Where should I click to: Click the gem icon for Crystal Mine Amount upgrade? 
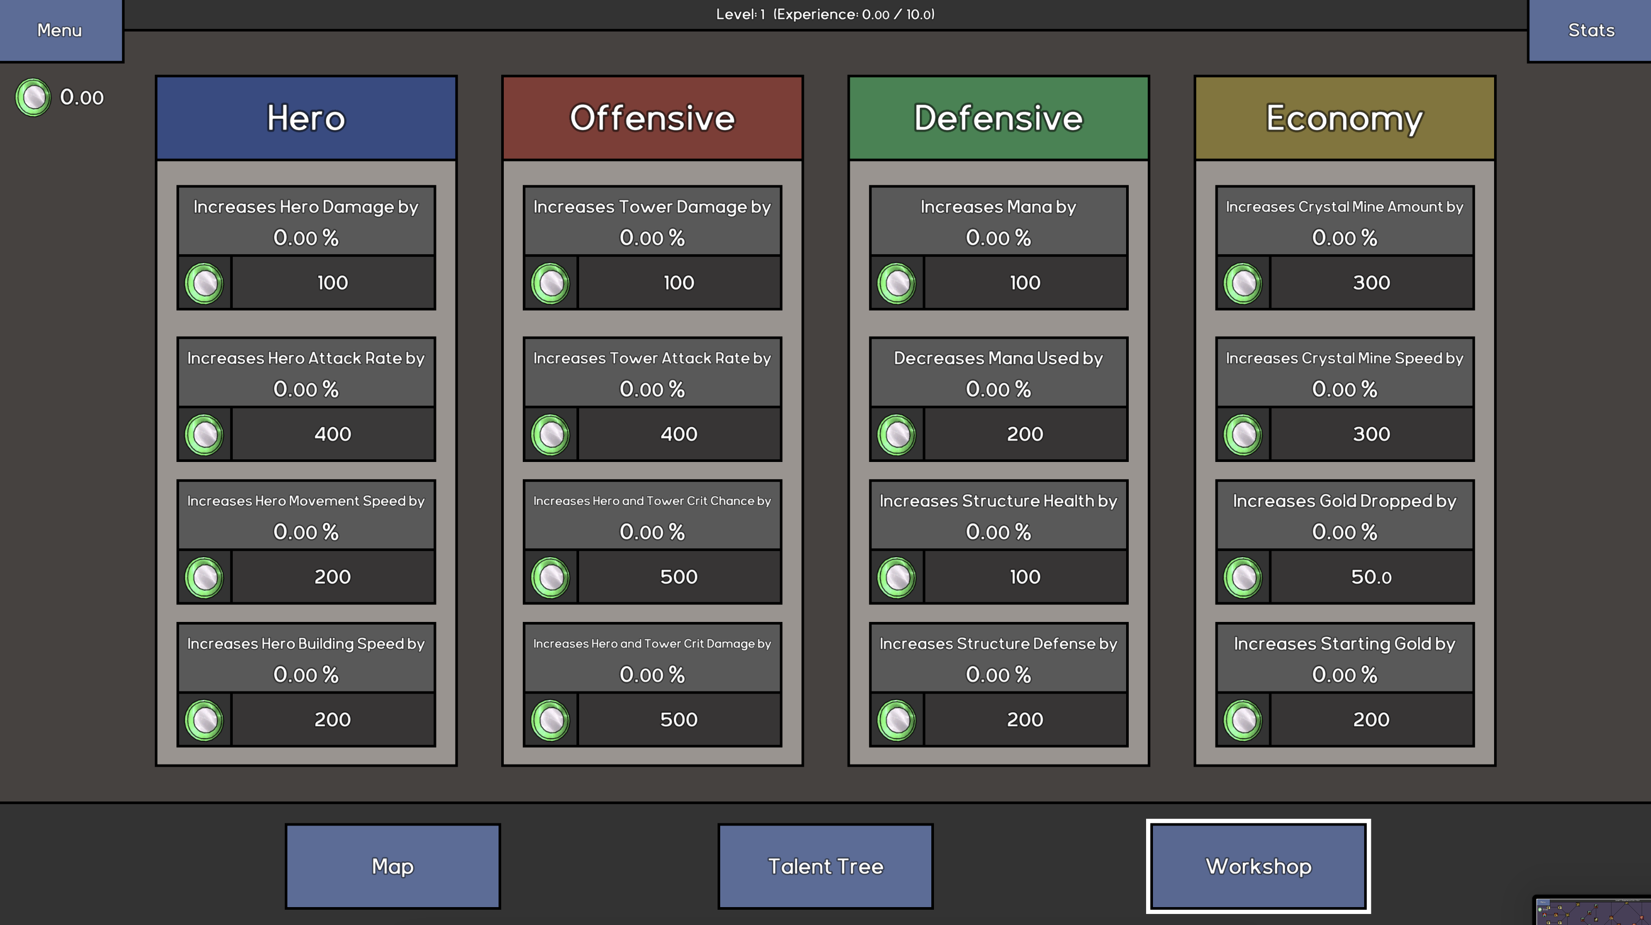click(x=1243, y=283)
